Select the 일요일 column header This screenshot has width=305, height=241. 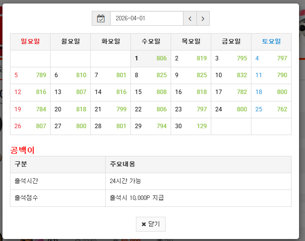(x=30, y=42)
